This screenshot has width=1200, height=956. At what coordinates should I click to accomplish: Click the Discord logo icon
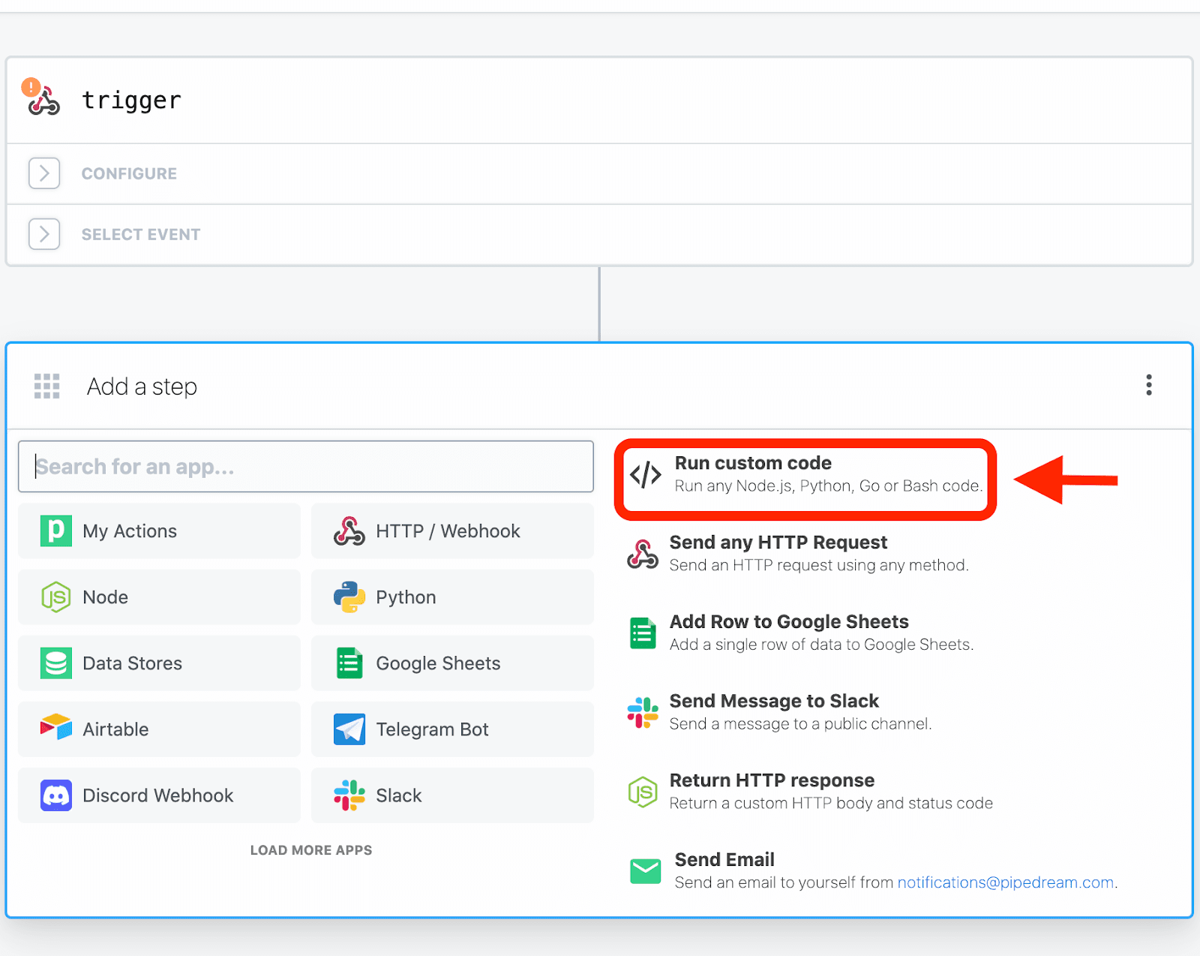(x=56, y=795)
